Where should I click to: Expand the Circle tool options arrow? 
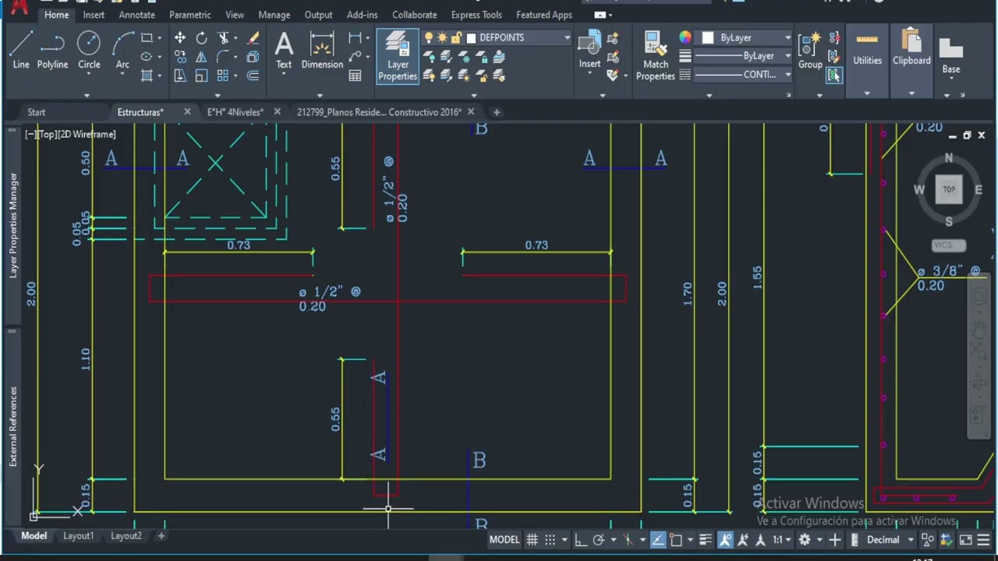(x=89, y=75)
